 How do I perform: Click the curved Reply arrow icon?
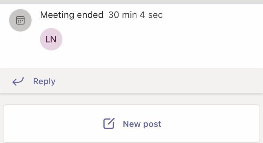pyautogui.click(x=18, y=81)
